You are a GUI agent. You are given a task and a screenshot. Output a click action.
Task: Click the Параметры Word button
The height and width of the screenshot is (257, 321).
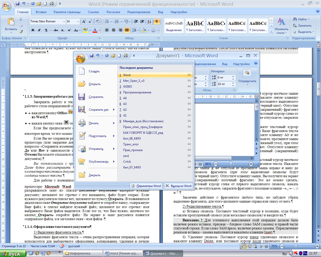coord(146,186)
